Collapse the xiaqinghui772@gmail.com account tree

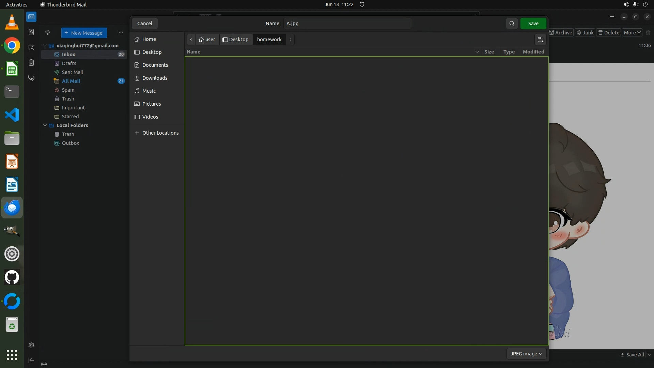pyautogui.click(x=45, y=46)
